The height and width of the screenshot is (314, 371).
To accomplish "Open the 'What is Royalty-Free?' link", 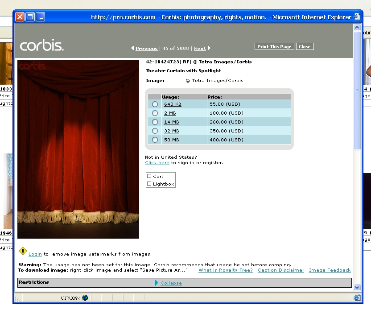I will 226,270.
